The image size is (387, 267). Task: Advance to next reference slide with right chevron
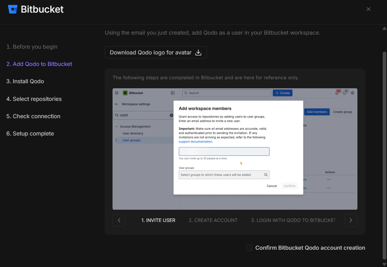pos(351,220)
